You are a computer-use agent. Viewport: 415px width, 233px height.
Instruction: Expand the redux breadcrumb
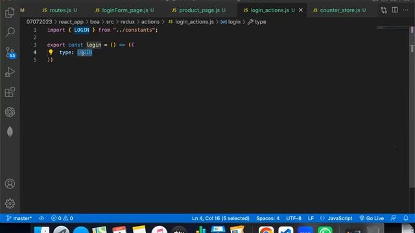[128, 21]
